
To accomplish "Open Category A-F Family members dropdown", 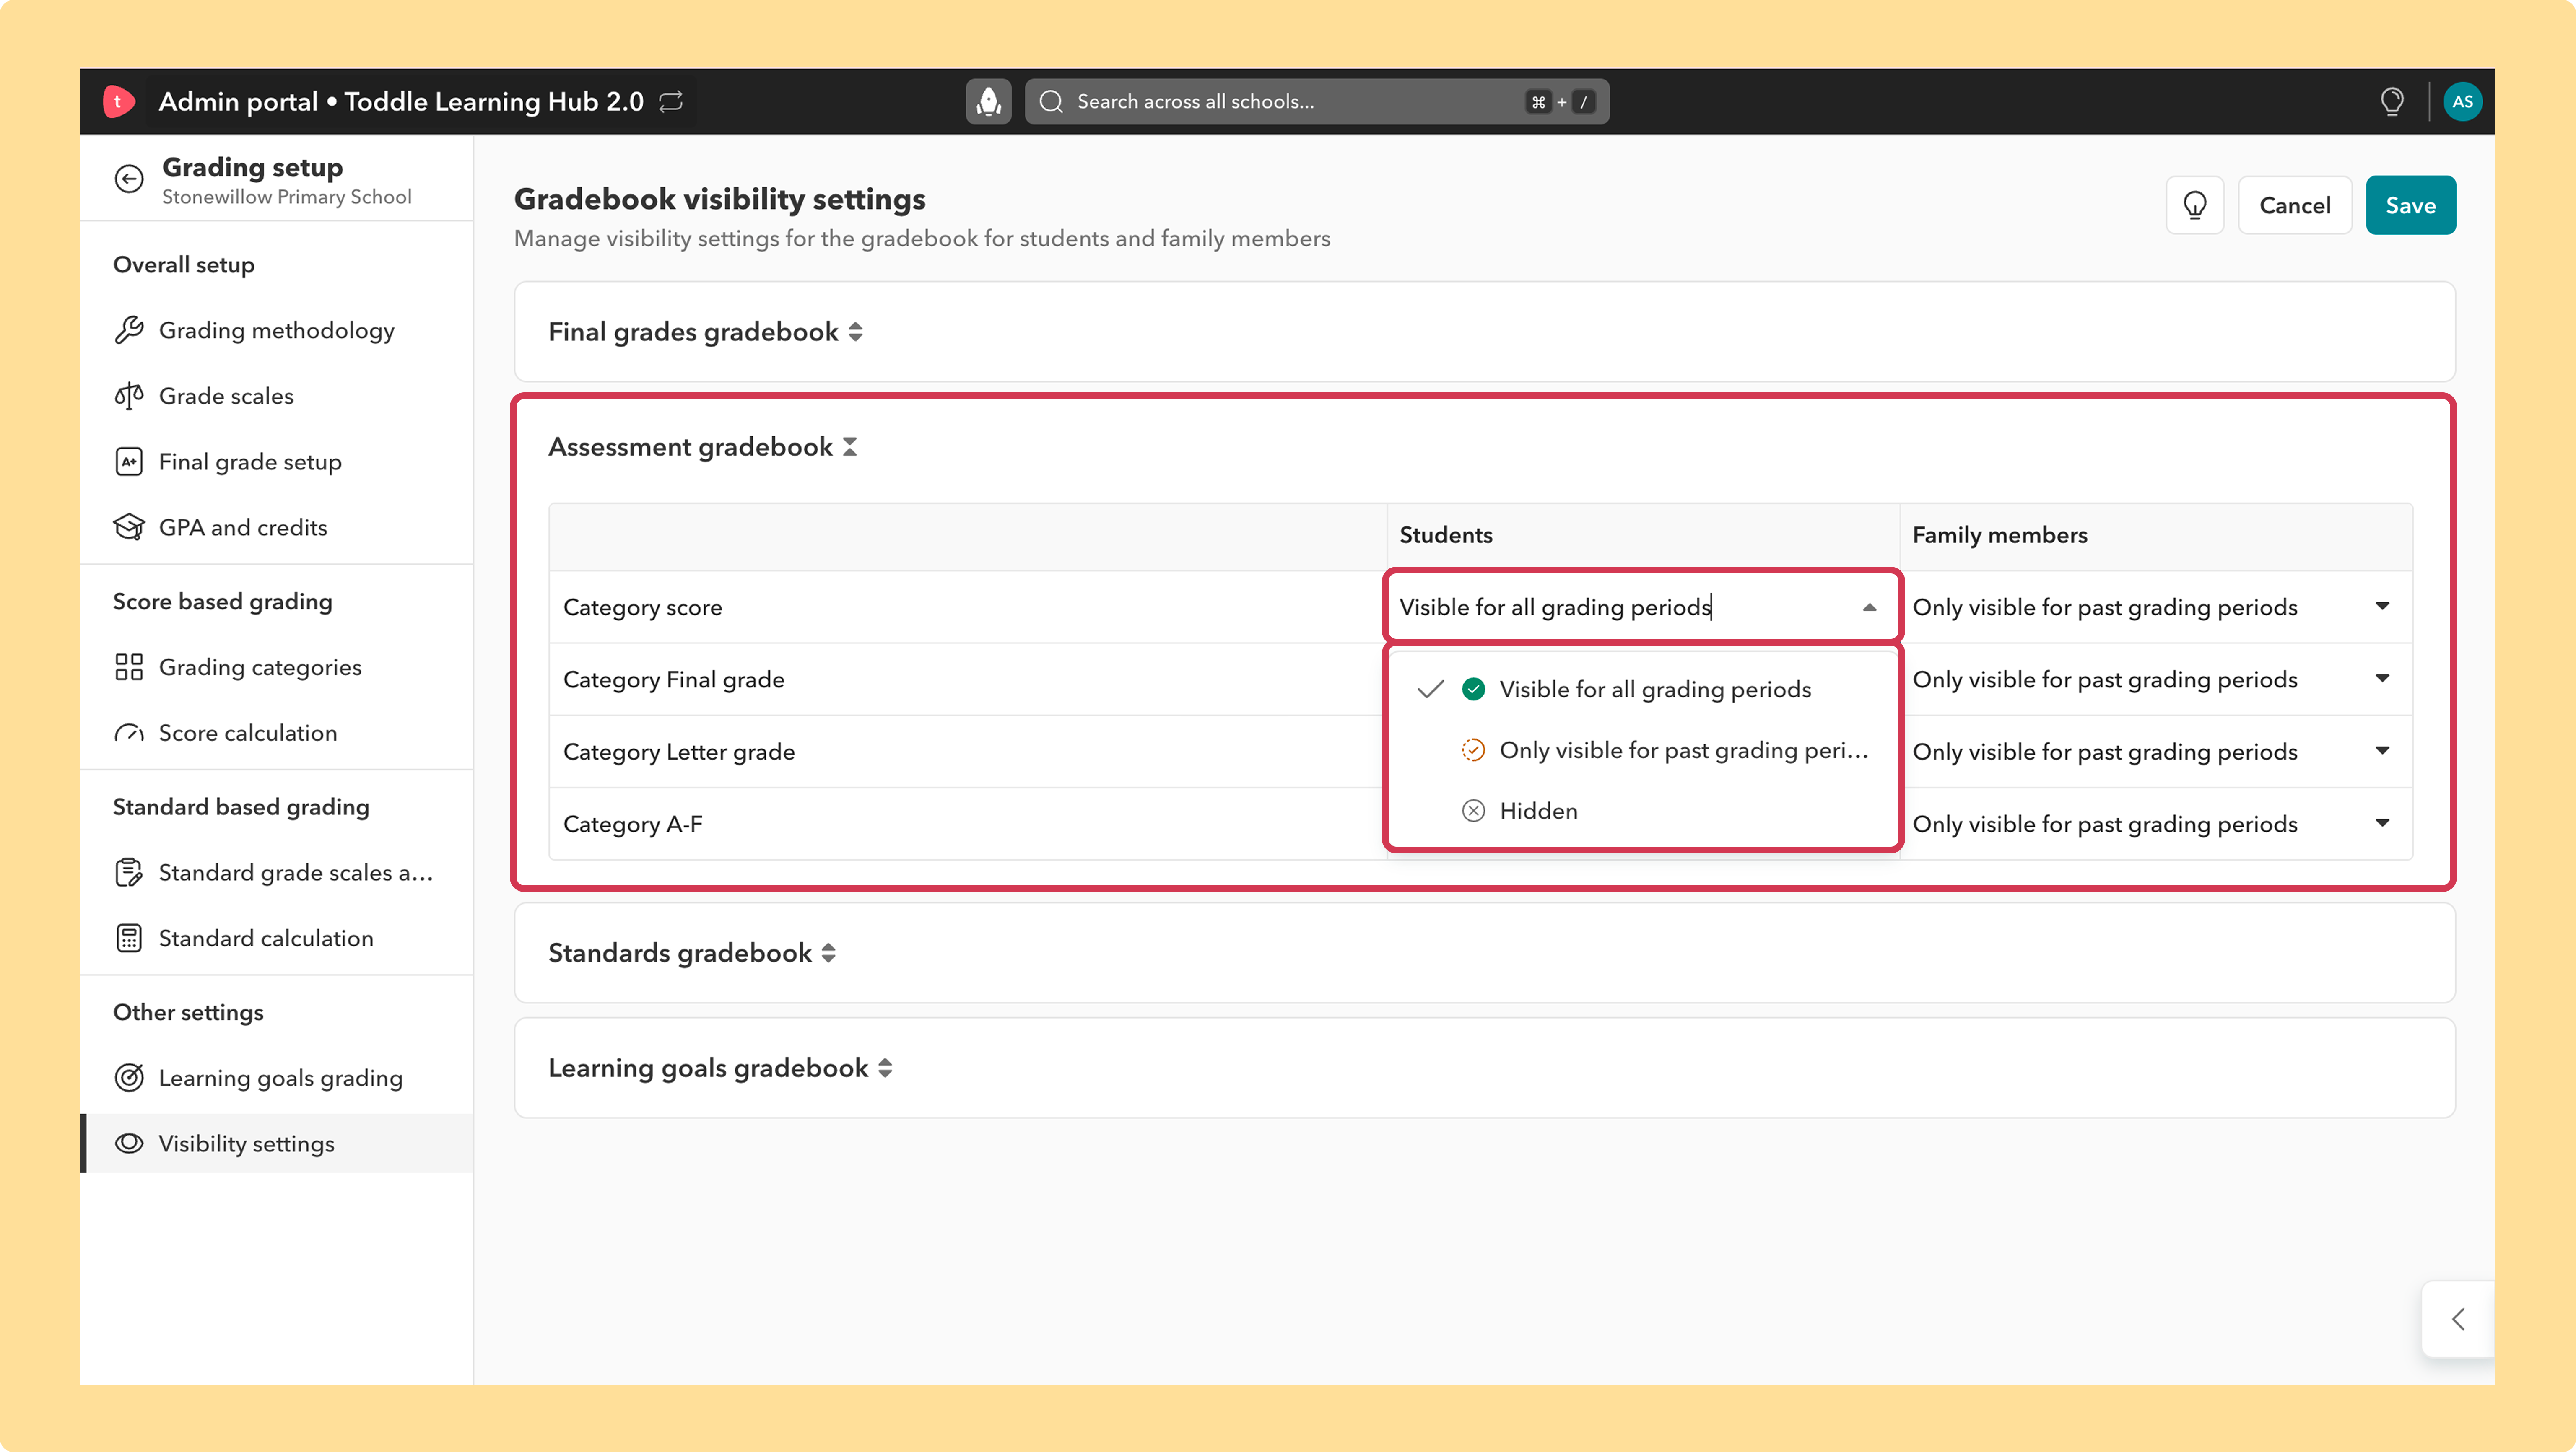I will click(x=2155, y=824).
